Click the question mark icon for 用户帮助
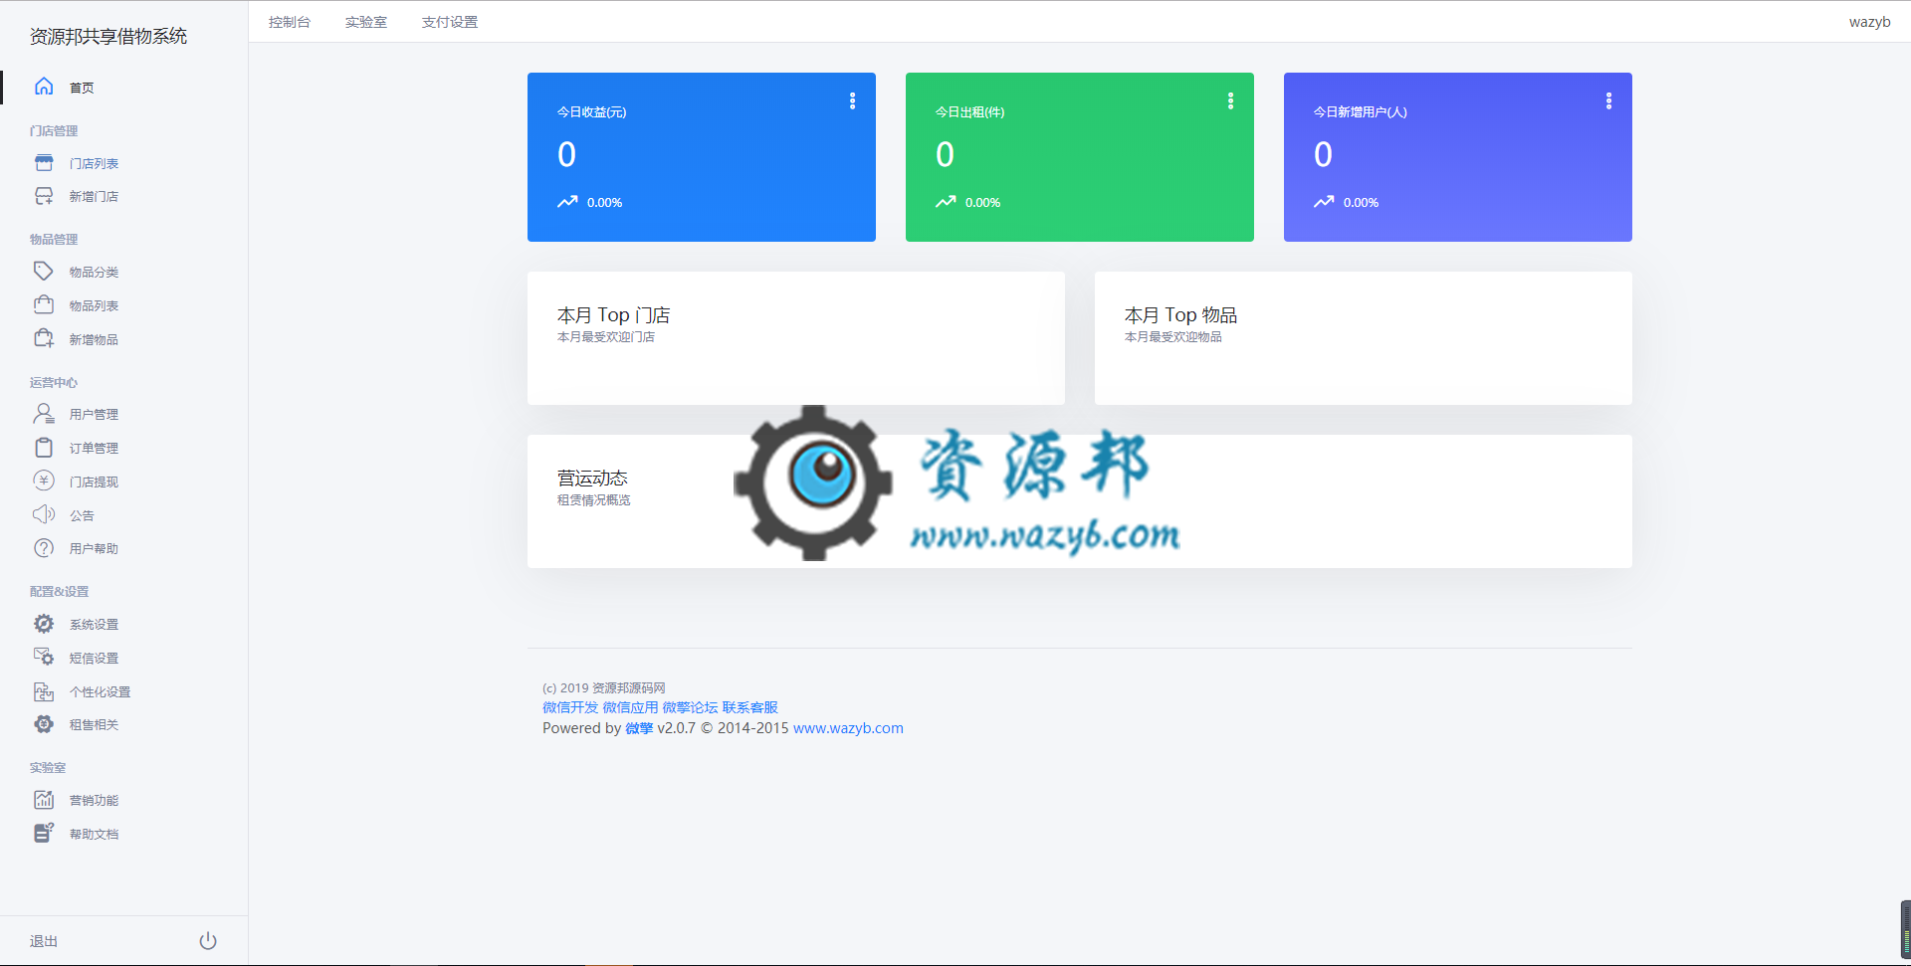This screenshot has width=1911, height=966. click(44, 548)
